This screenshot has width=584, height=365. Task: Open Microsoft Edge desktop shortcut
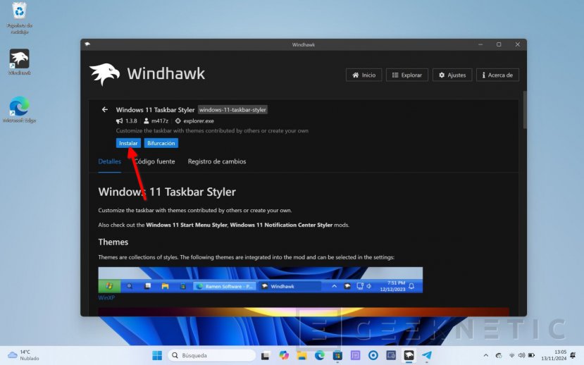click(x=19, y=106)
